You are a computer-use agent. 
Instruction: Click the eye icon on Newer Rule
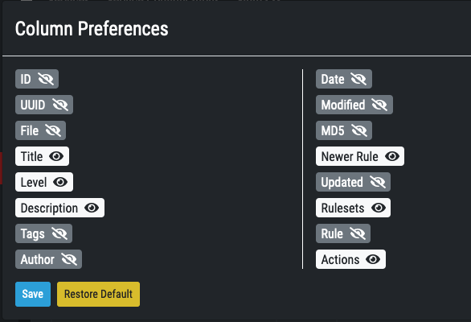392,156
